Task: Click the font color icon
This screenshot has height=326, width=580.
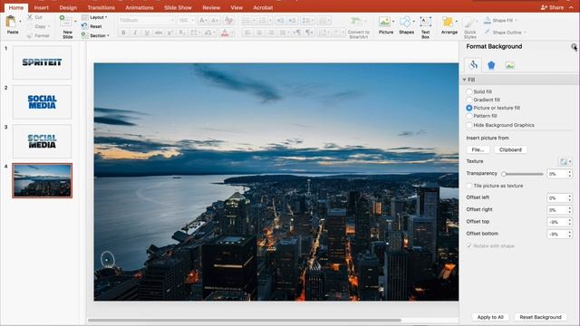Action: 225,33
